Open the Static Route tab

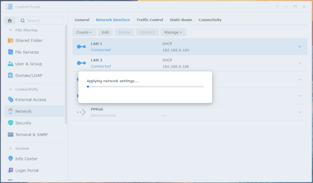pos(181,20)
